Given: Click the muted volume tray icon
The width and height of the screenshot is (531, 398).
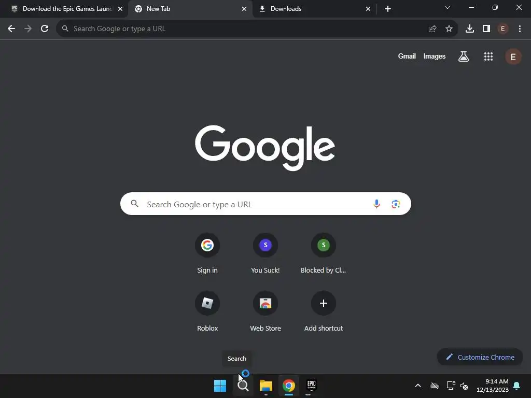Looking at the screenshot, I should point(464,386).
